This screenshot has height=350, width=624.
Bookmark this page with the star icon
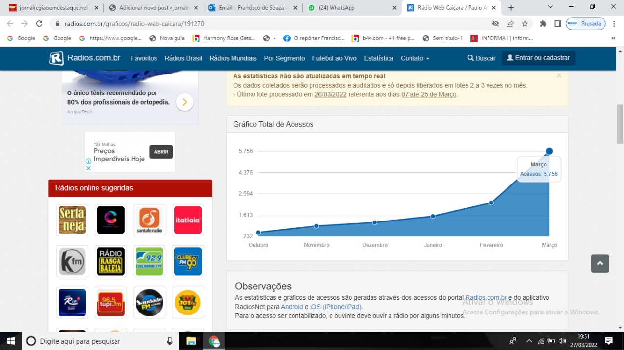click(x=525, y=24)
